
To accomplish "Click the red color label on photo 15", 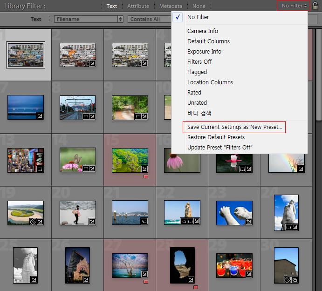I will coord(146,176).
